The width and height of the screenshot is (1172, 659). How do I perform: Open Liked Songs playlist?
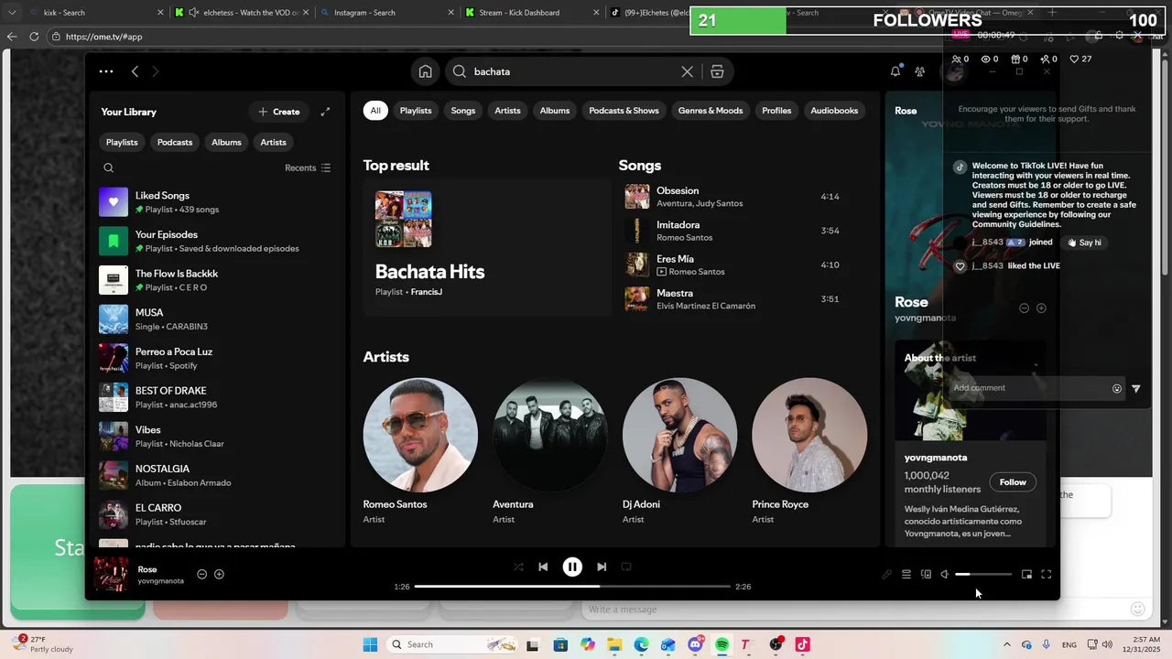[x=217, y=202]
